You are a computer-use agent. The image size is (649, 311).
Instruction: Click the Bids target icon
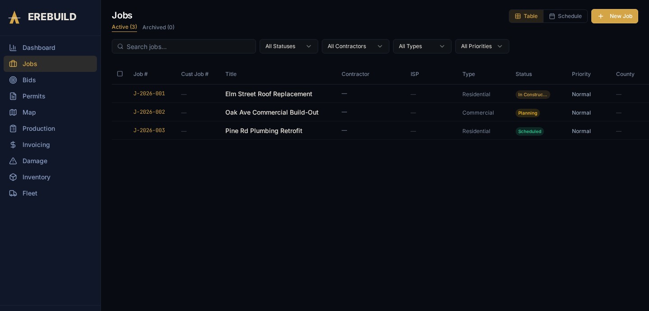click(x=13, y=80)
